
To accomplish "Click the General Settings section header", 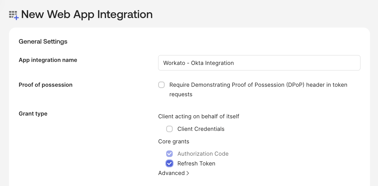I will pos(43,41).
